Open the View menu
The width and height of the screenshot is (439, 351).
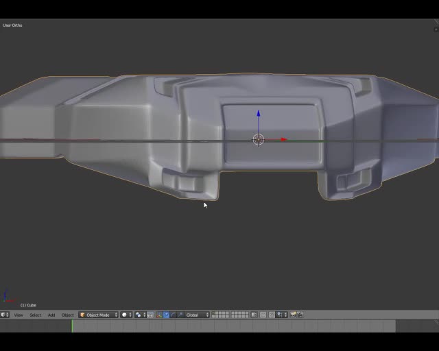[19, 315]
